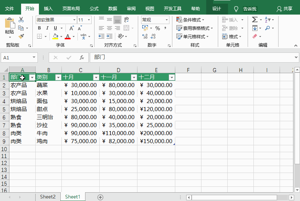Apply the red font color

[x=68, y=36]
